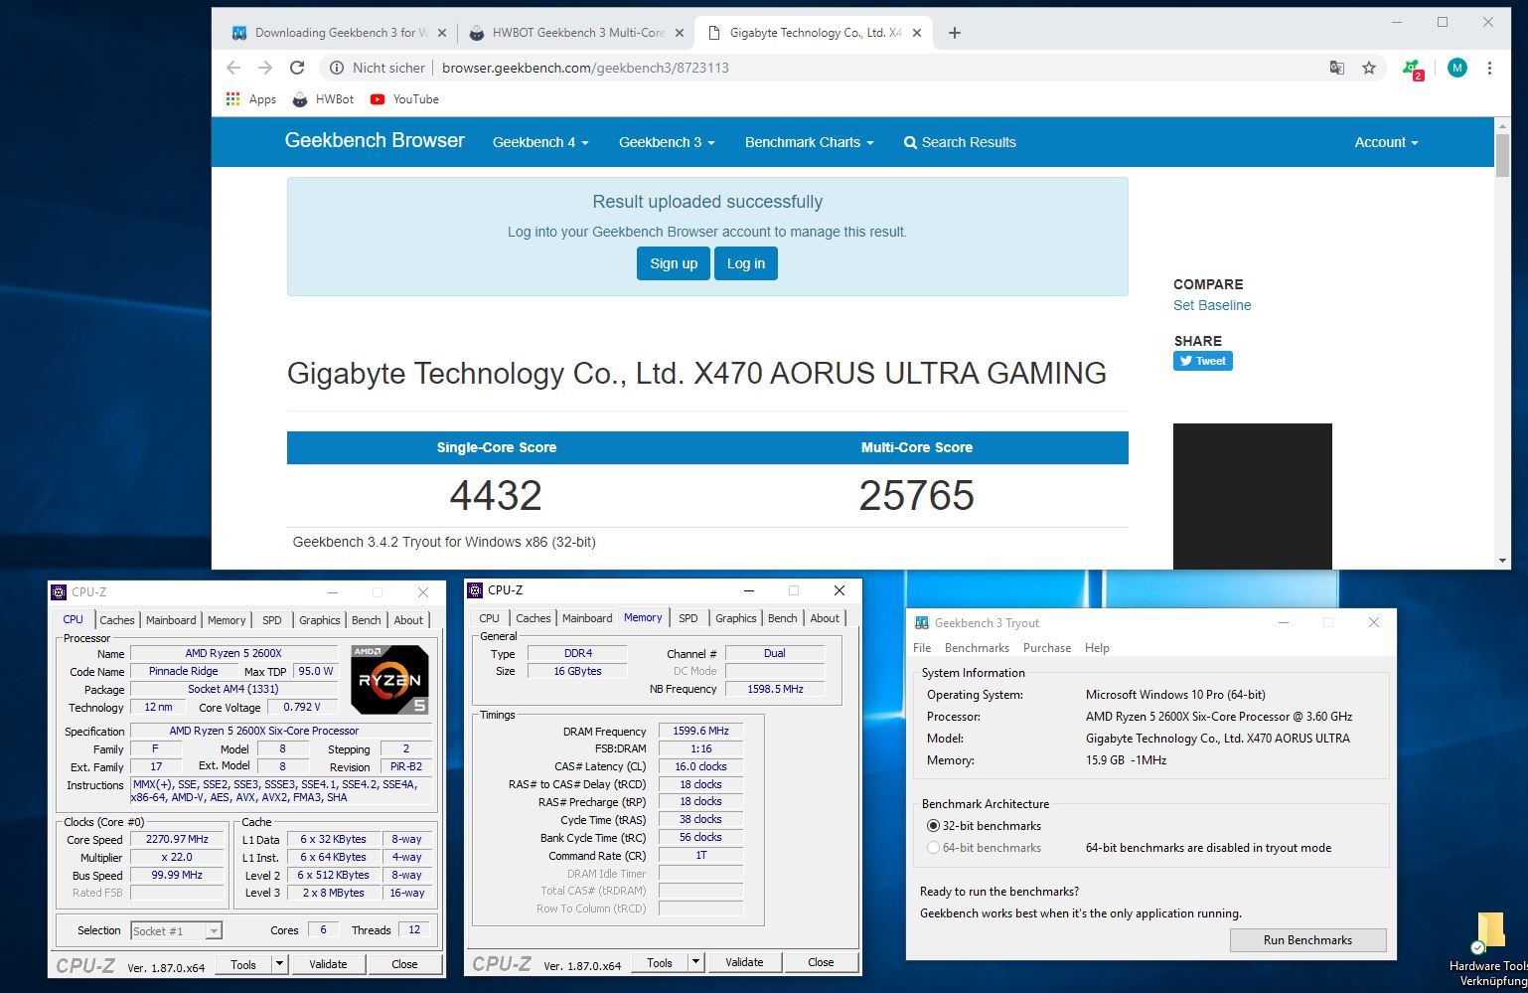Open the Caches tab in the left CPU-Z window

point(116,620)
